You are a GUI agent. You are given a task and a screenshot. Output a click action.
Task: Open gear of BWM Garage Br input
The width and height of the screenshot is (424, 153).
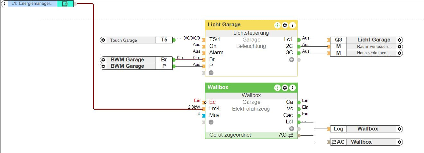103,60
